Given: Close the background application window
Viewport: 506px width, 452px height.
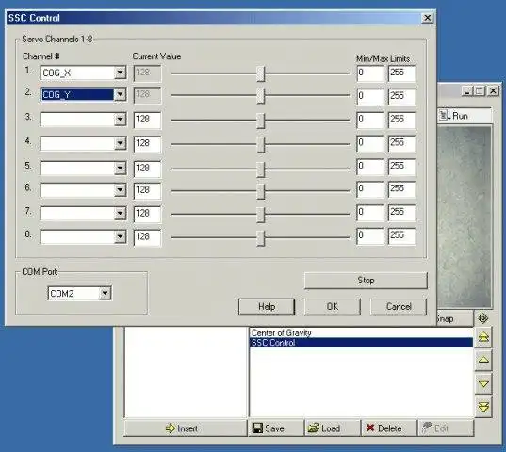Looking at the screenshot, I should point(493,91).
